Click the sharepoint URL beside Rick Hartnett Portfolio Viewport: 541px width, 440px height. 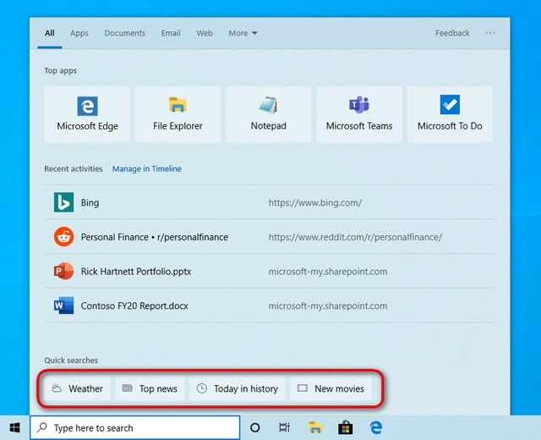click(328, 272)
